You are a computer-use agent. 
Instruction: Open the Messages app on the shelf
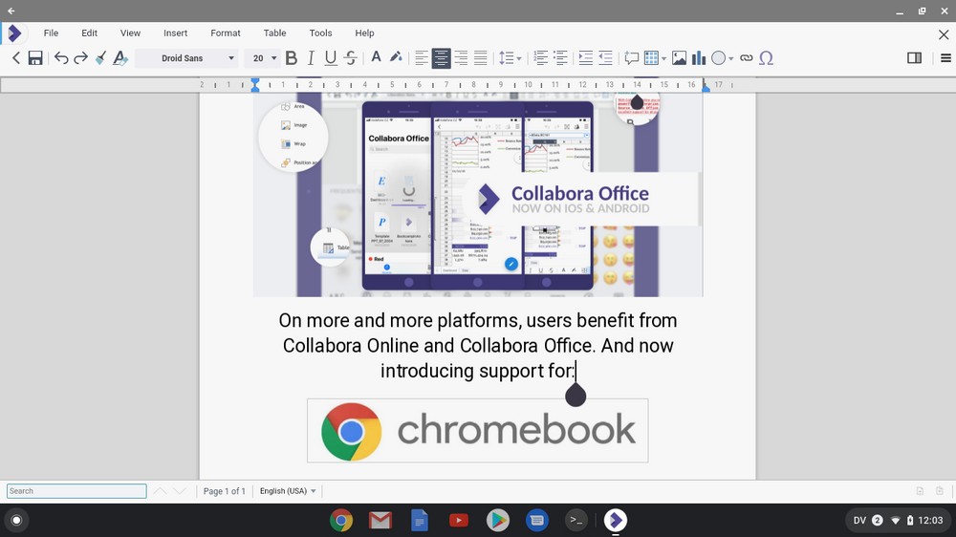coord(536,520)
